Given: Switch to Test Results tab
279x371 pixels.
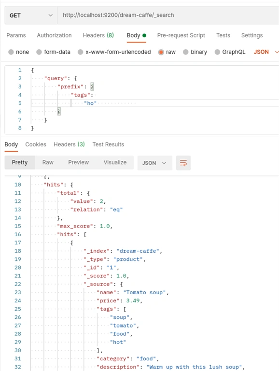Looking at the screenshot, I should click(108, 144).
